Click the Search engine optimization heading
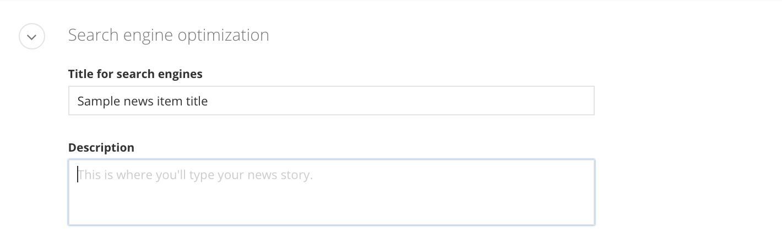782x245 pixels. [x=169, y=35]
